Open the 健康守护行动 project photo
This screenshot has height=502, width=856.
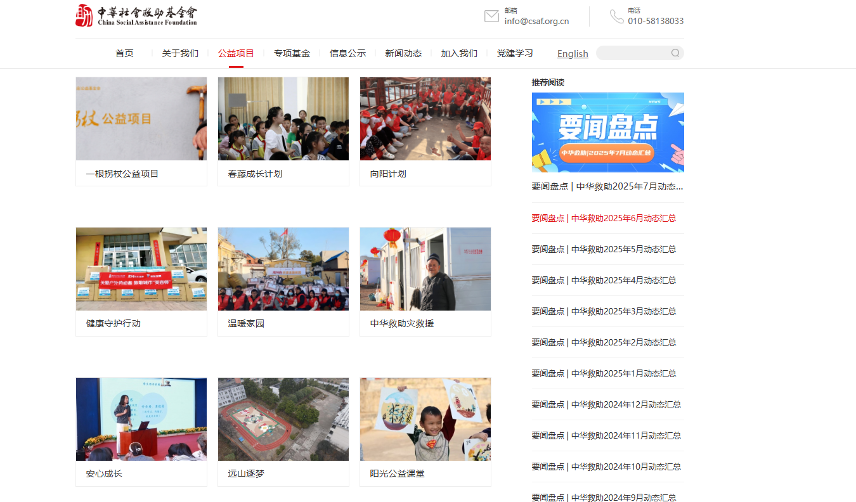coord(141,269)
